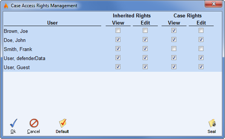225x139 pixels.
Task: Uncheck Smith, Frank Inherited Rights View
Action: [118, 48]
